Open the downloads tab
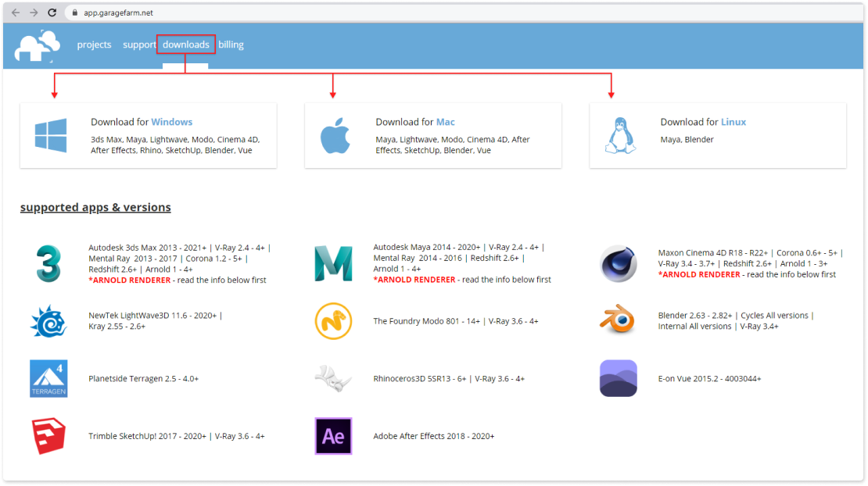This screenshot has height=486, width=868. tap(186, 45)
